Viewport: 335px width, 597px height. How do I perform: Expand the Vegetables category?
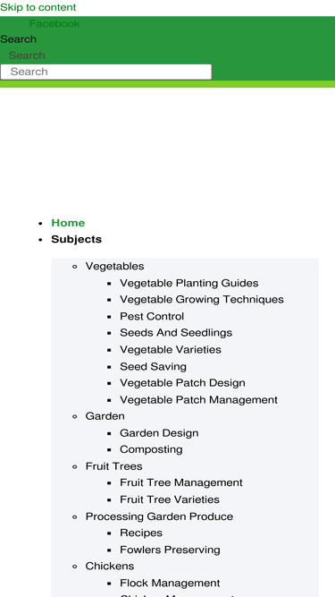point(114,266)
